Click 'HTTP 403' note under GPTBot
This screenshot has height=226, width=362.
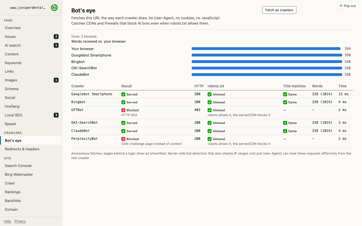(x=129, y=115)
